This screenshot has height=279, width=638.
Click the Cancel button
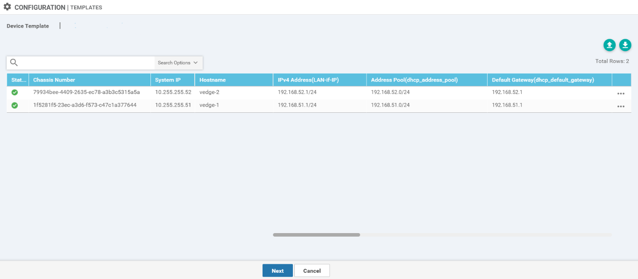click(x=312, y=271)
